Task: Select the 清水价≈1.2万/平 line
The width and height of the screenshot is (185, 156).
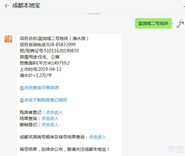Action: [36, 75]
